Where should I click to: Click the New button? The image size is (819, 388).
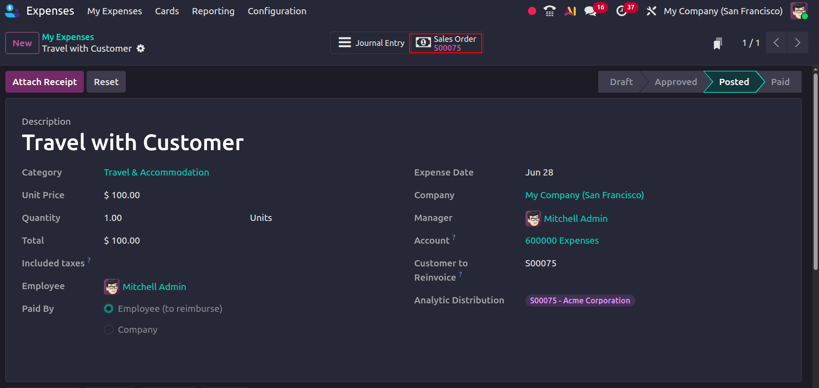click(22, 43)
